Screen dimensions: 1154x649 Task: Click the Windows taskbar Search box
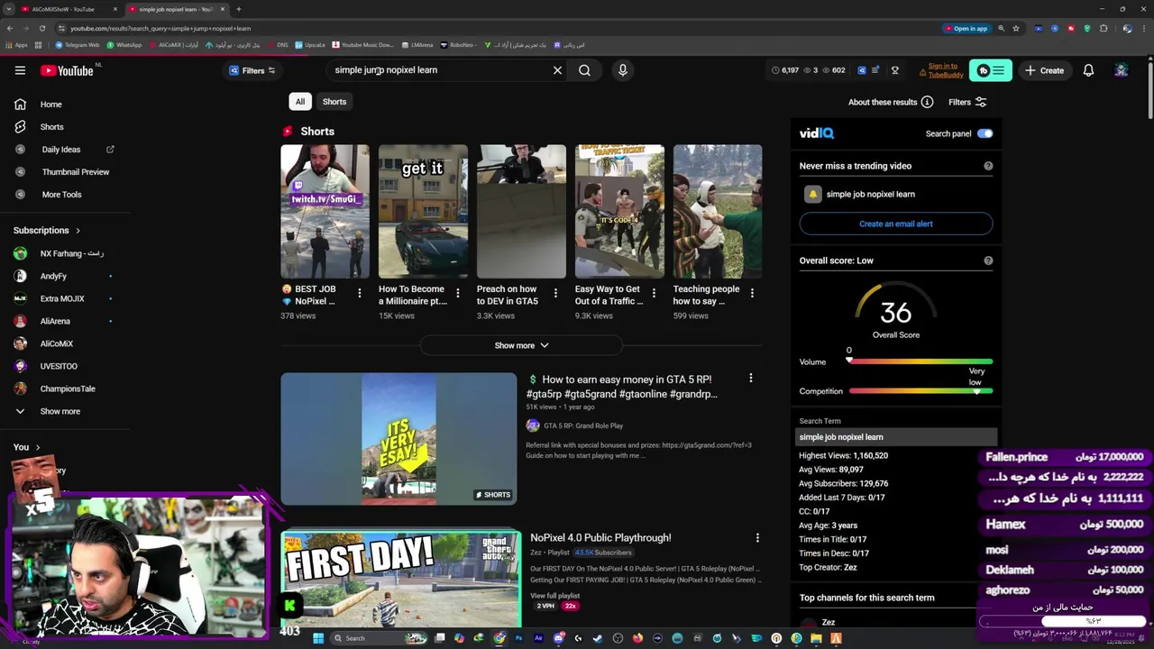(379, 638)
